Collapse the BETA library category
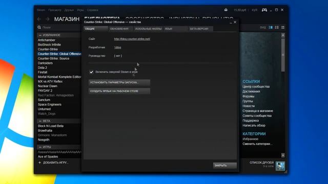Image resolution: width=328 pixels, height=184 pixels. click(x=40, y=121)
